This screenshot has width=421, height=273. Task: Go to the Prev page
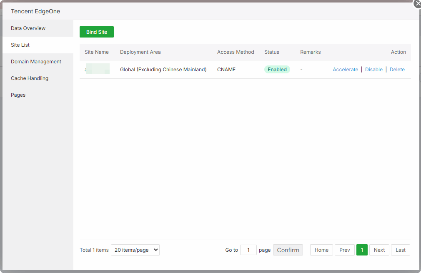tap(344, 250)
